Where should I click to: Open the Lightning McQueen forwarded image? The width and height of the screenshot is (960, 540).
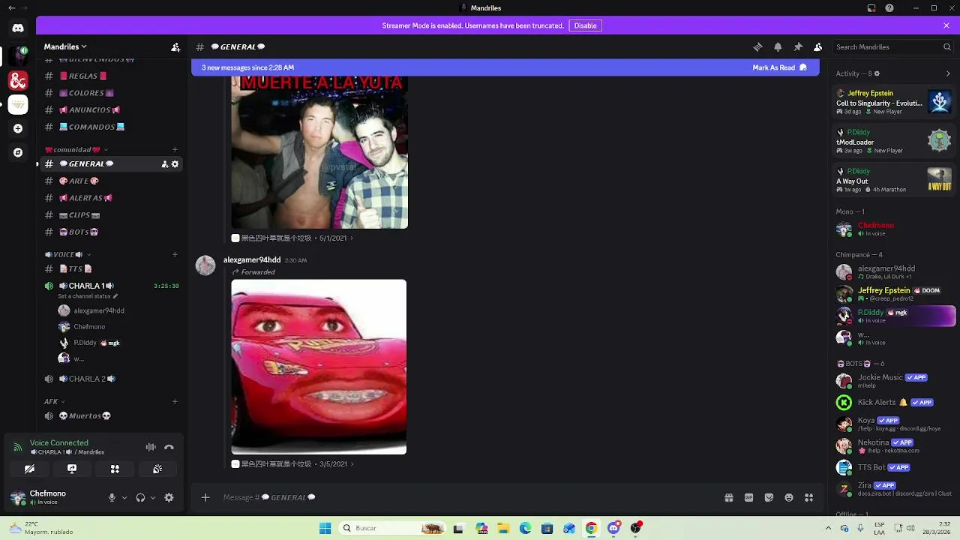(x=319, y=367)
